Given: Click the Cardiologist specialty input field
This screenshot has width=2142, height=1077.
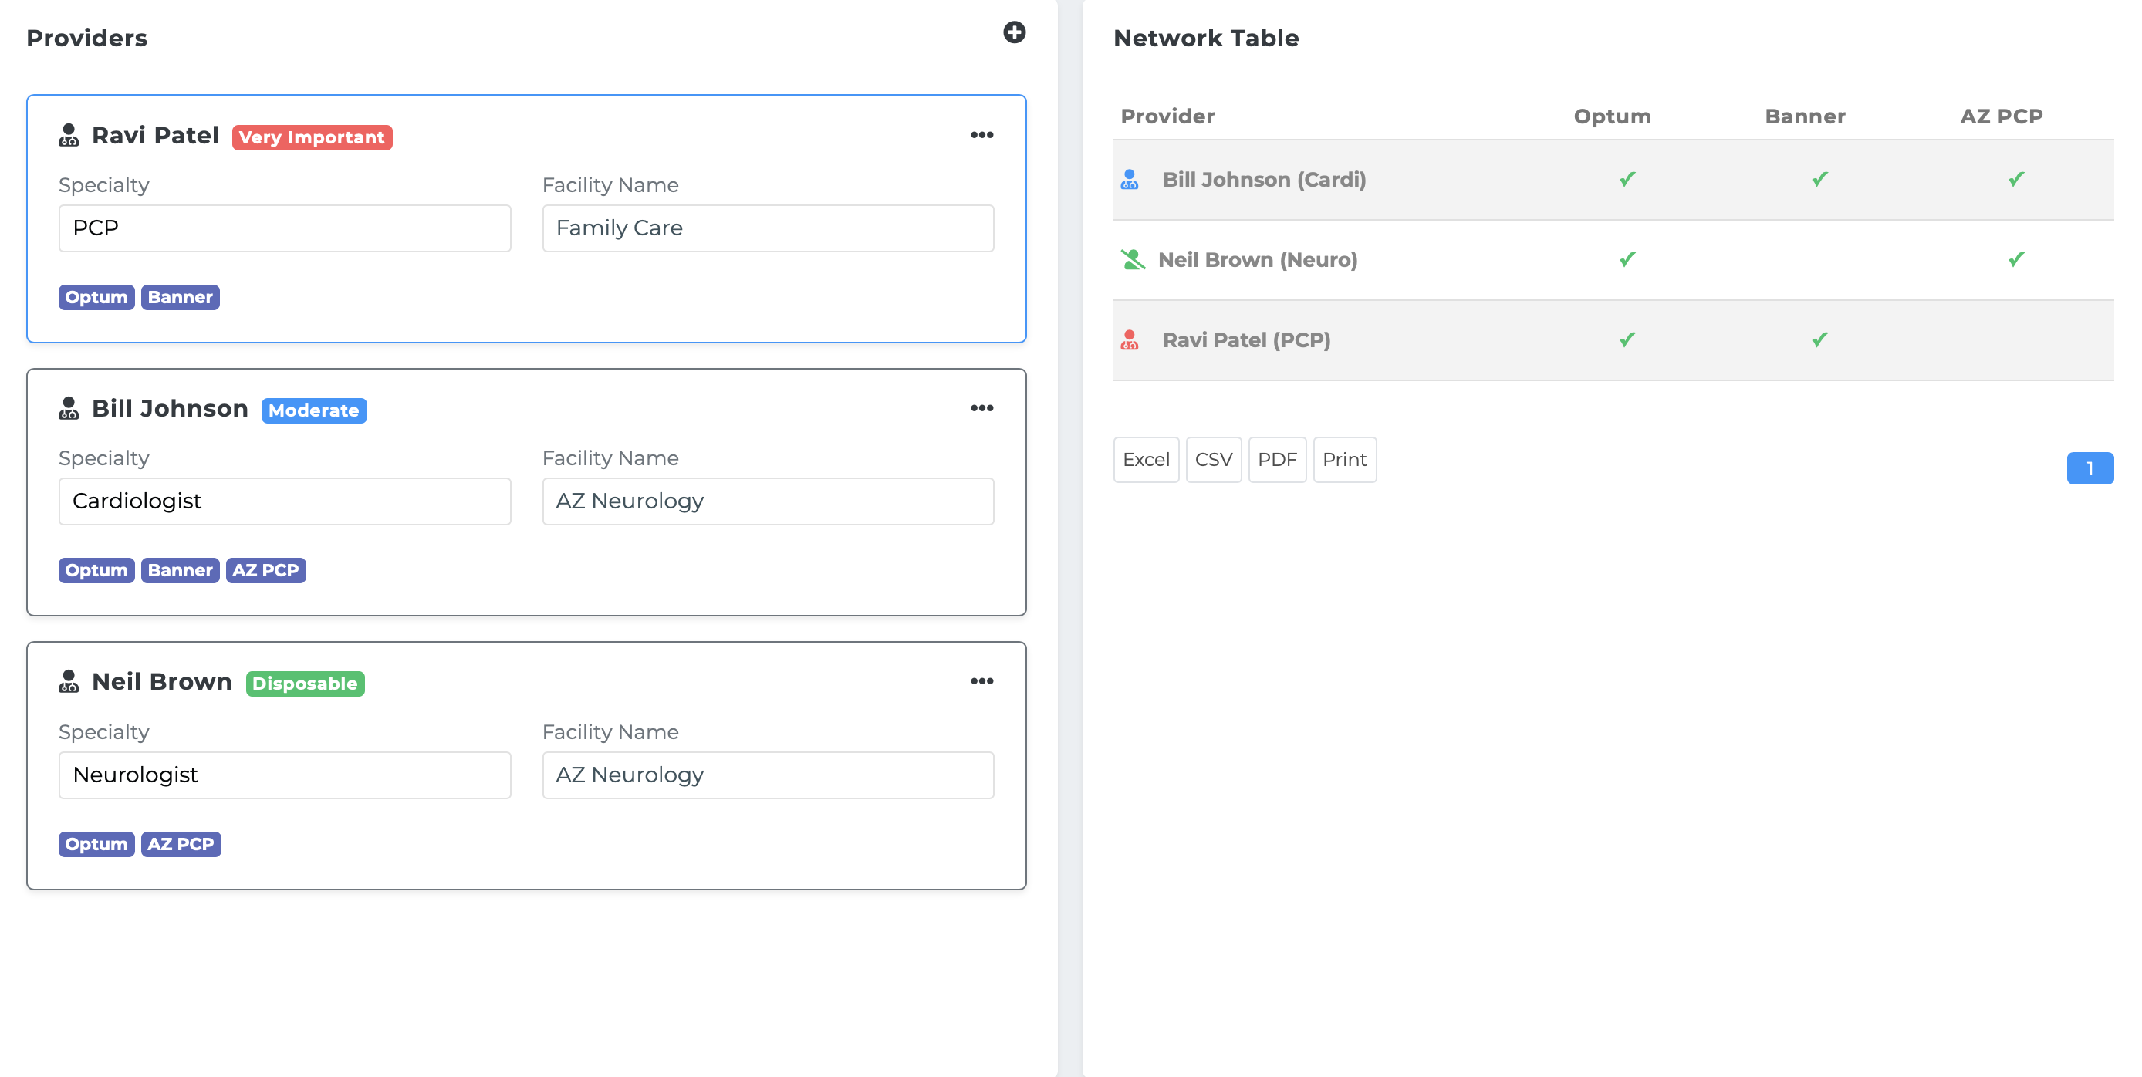Looking at the screenshot, I should point(285,501).
